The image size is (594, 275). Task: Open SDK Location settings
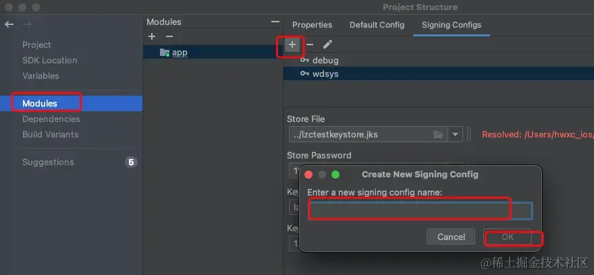coord(50,60)
